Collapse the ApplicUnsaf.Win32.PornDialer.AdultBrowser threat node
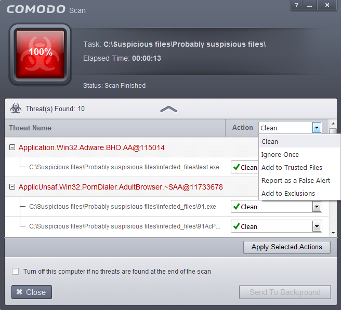This screenshot has height=310, width=341. point(12,187)
